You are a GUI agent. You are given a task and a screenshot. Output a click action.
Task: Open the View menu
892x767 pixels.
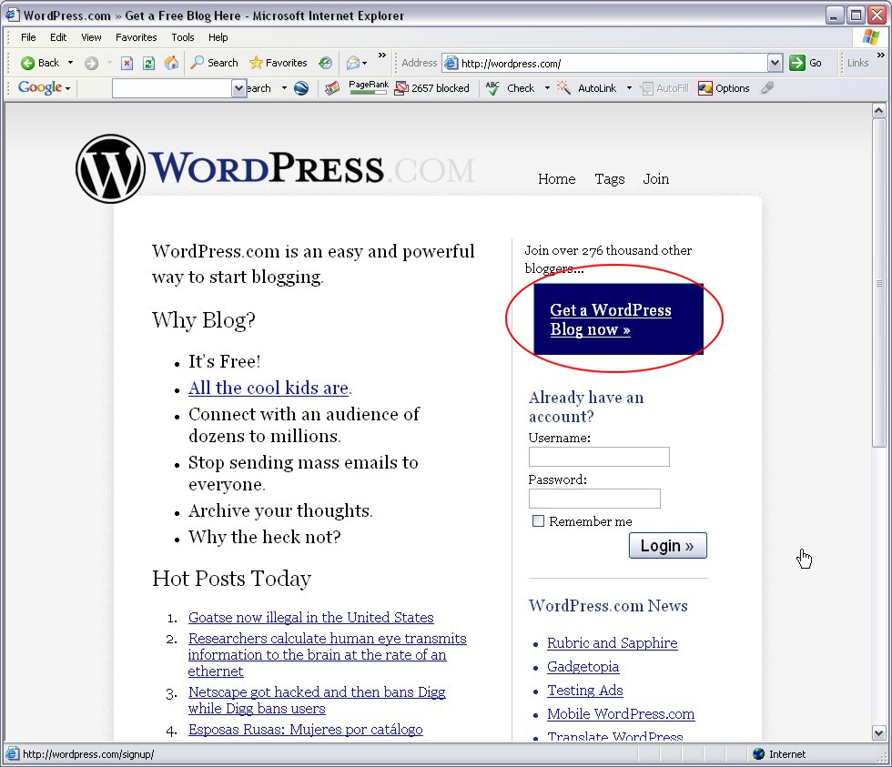click(91, 37)
